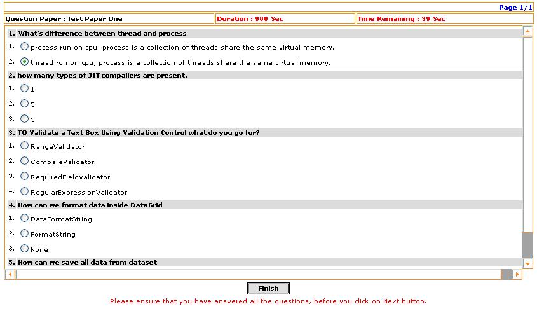537x311 pixels.
Task: Click the Finish button
Action: click(268, 288)
